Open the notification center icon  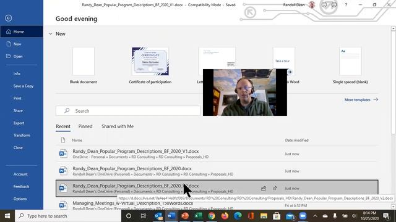click(386, 216)
